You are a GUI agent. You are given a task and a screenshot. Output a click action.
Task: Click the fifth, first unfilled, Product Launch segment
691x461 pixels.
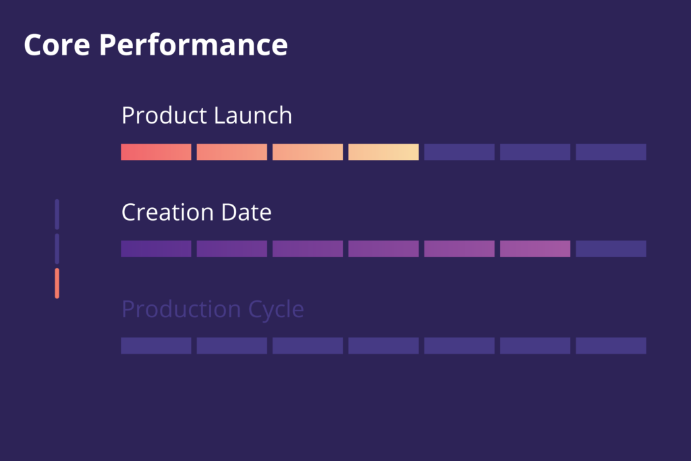coord(459,152)
